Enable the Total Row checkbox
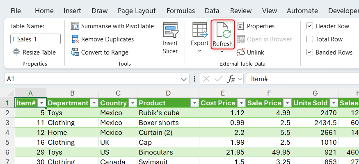 pos(309,39)
